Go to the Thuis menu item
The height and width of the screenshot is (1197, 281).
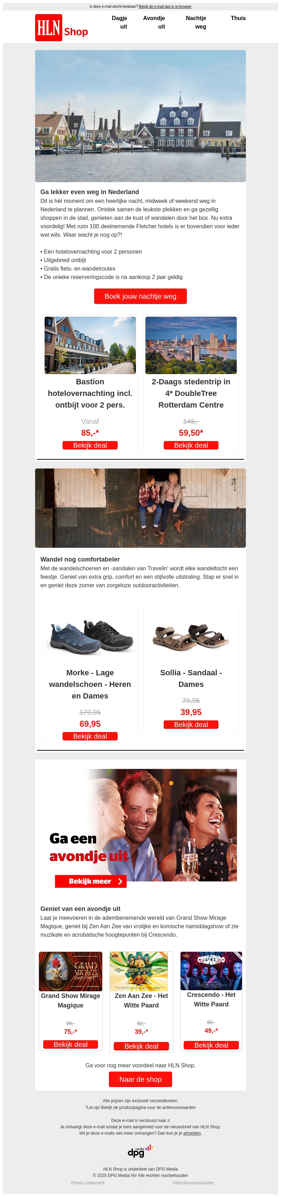(238, 18)
